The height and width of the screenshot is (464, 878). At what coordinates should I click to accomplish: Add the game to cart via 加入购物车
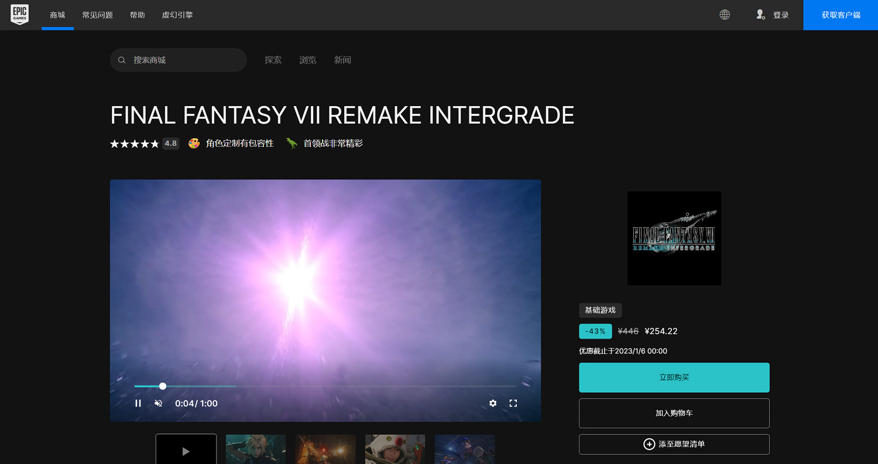pos(674,413)
